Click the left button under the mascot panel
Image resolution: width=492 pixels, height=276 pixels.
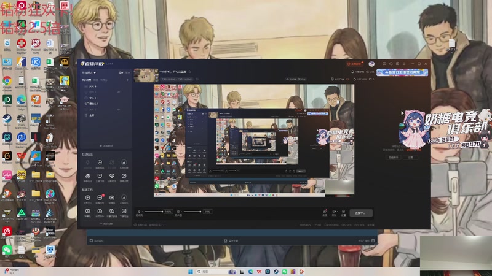point(393,158)
